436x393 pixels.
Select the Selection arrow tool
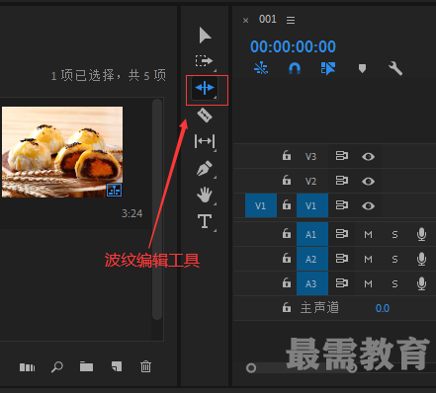click(x=205, y=36)
